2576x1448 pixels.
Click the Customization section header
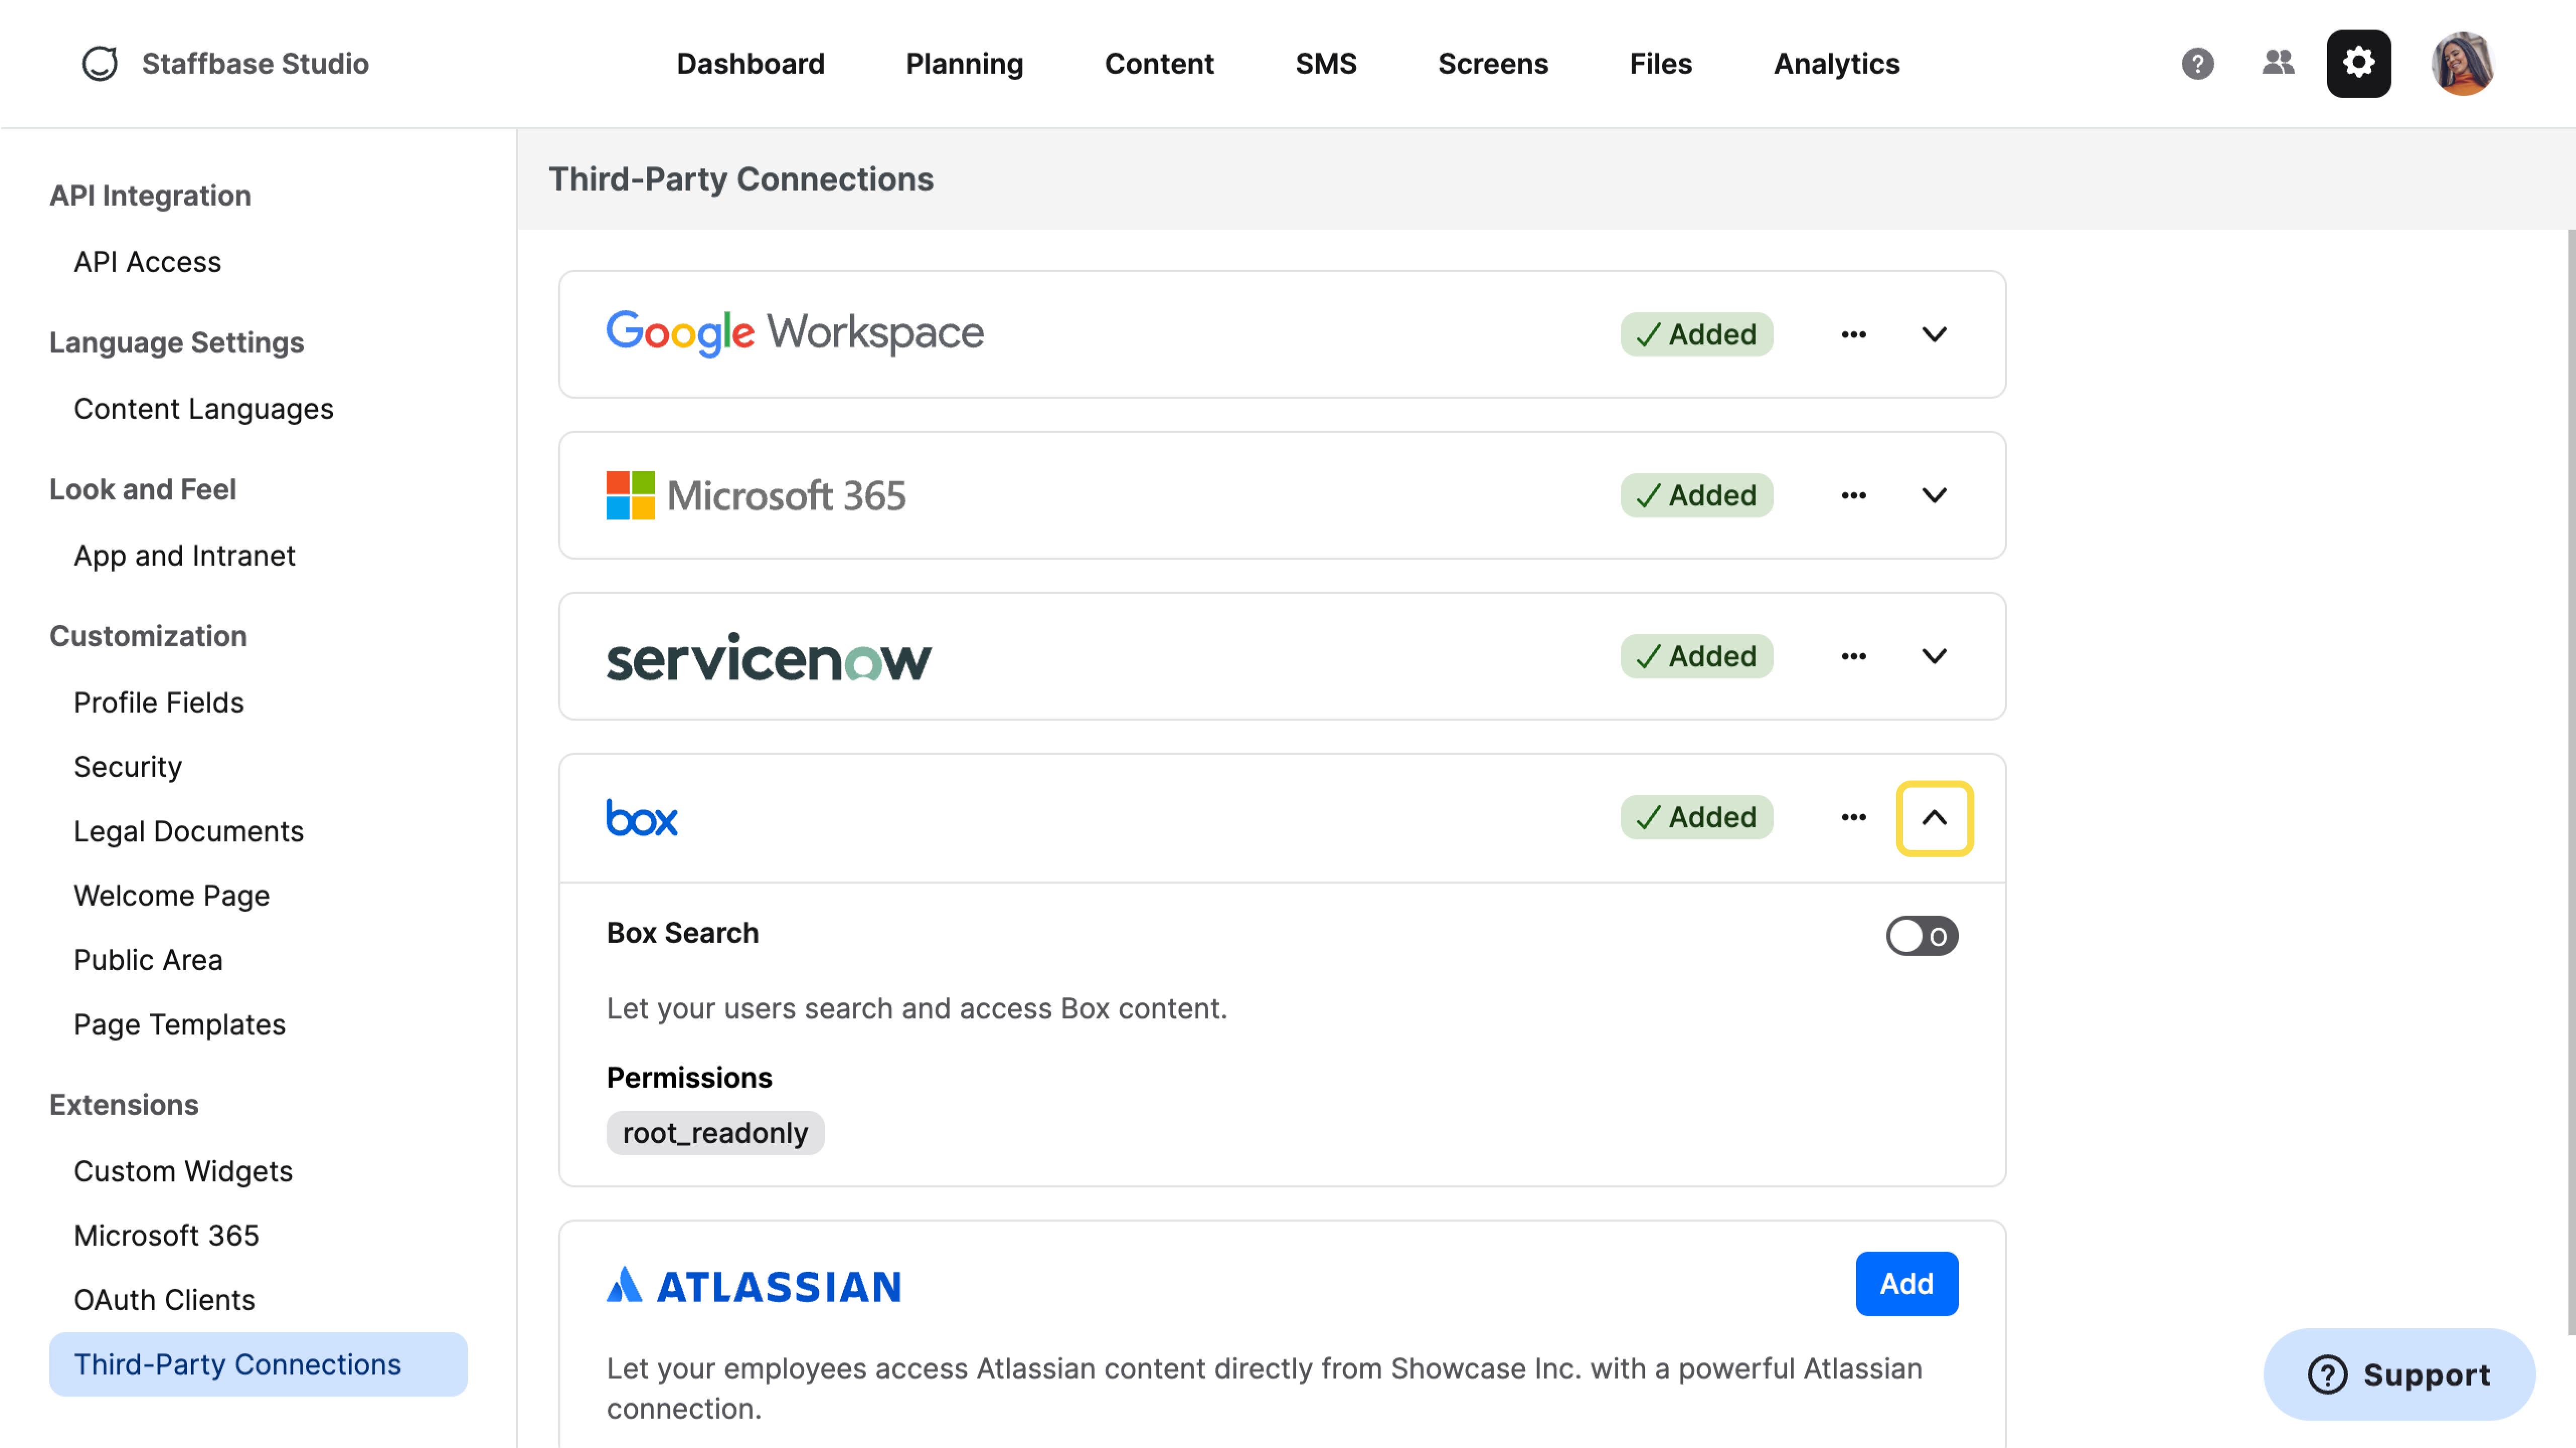148,637
